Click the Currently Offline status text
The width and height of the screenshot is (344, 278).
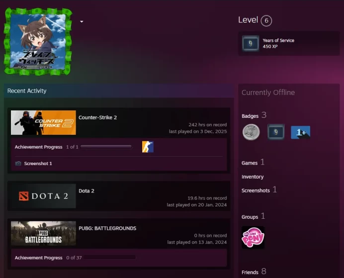click(268, 93)
